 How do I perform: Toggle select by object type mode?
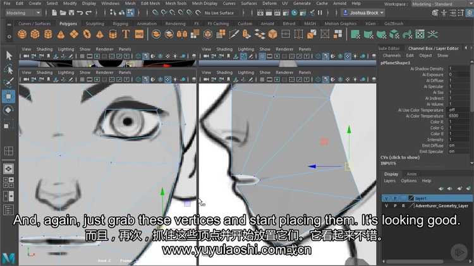coord(121,13)
